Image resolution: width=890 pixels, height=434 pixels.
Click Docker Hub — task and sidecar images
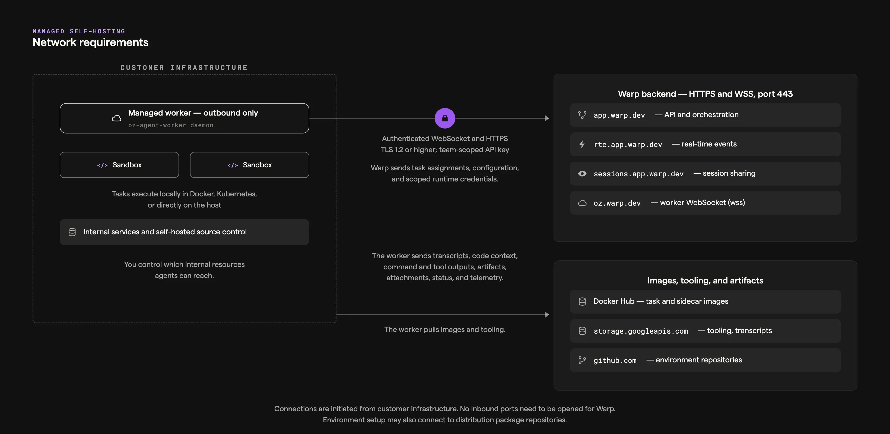pos(661,301)
